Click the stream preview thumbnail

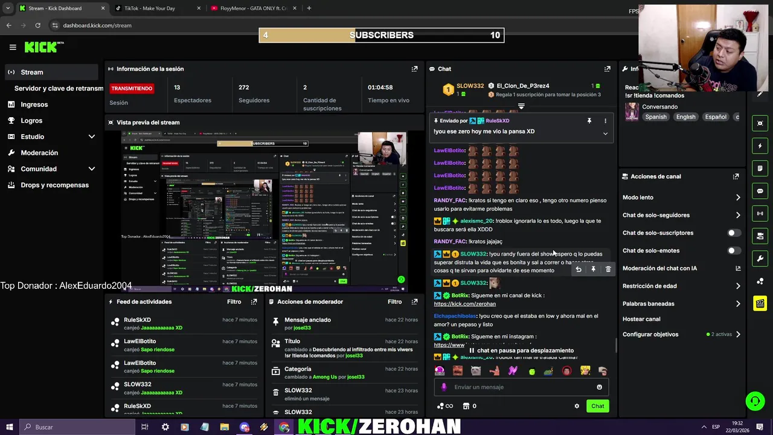(x=265, y=210)
